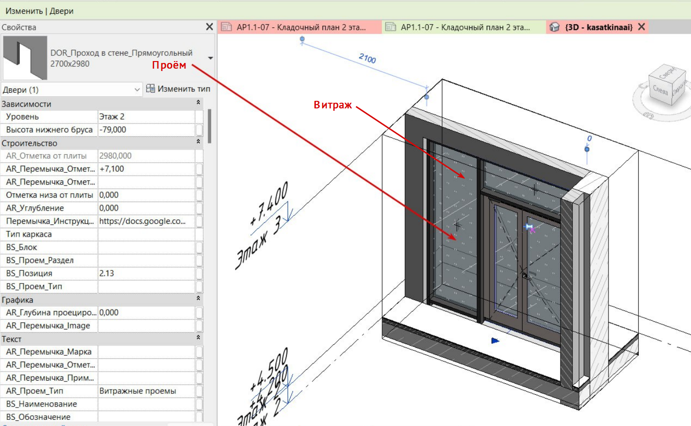Click the 'Слева' face of the ViewCube
Screen dimensions: 691x426
click(x=660, y=89)
